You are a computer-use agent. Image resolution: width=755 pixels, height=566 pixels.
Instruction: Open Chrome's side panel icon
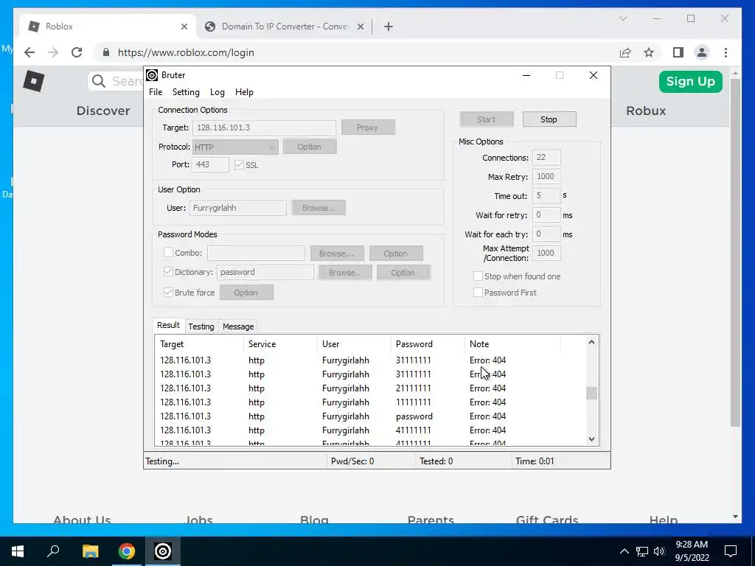[x=678, y=52]
